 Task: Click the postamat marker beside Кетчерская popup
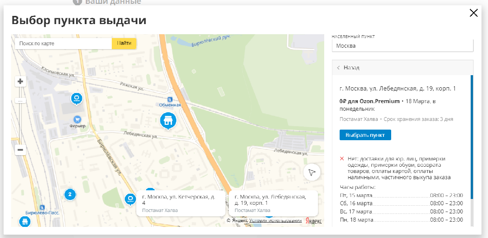coord(130,199)
